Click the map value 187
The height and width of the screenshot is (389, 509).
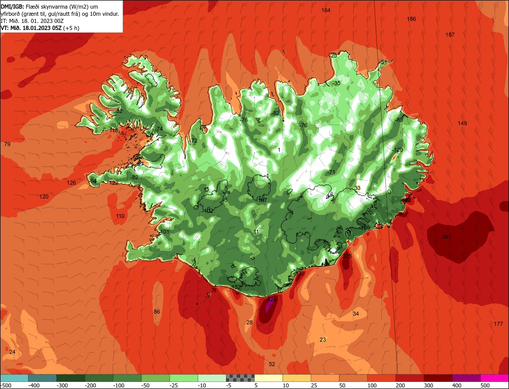click(x=450, y=35)
